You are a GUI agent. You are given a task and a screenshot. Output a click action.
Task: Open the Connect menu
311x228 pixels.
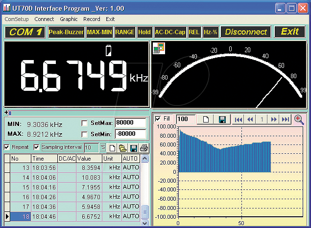[x=44, y=19]
